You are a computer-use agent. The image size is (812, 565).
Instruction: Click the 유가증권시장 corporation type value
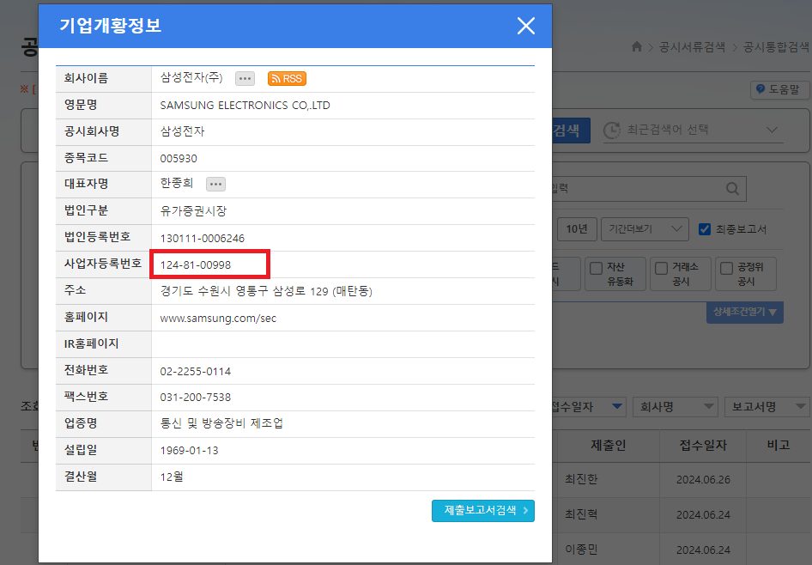[x=193, y=210]
